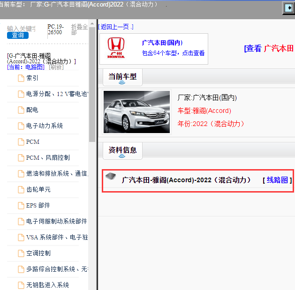Click the left panel scrollbar thumb
Screen dimensions: 295x290
[x=92, y=85]
